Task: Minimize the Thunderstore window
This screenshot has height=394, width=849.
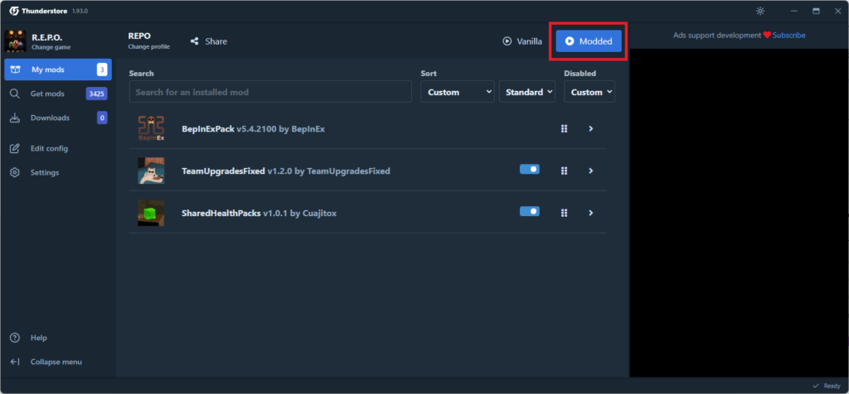Action: [794, 11]
